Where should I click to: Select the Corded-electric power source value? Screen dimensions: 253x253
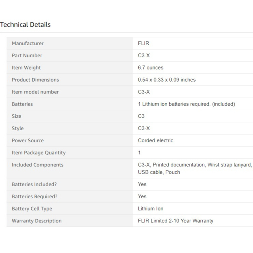(156, 140)
